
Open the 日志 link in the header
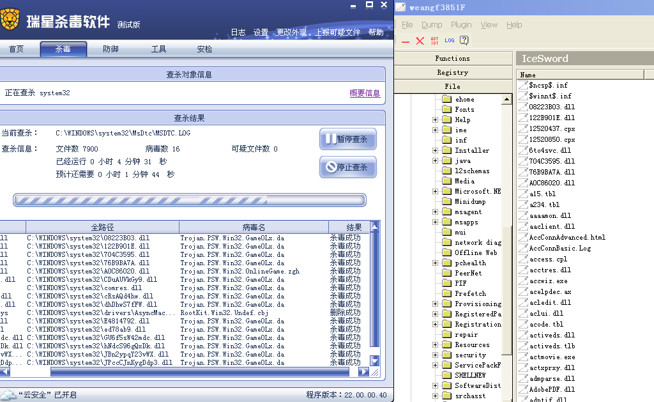(238, 32)
